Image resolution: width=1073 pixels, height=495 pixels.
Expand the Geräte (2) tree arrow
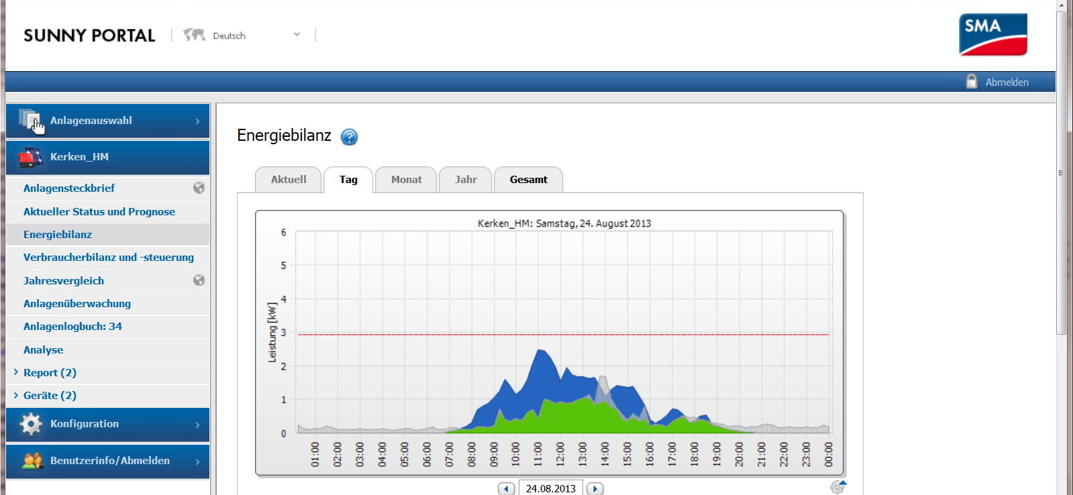pyautogui.click(x=15, y=395)
